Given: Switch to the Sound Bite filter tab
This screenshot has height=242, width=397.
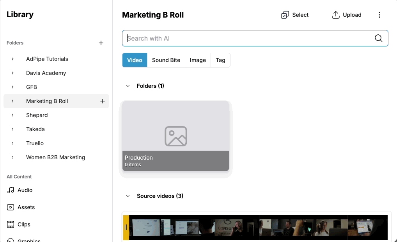Looking at the screenshot, I should coord(166,60).
